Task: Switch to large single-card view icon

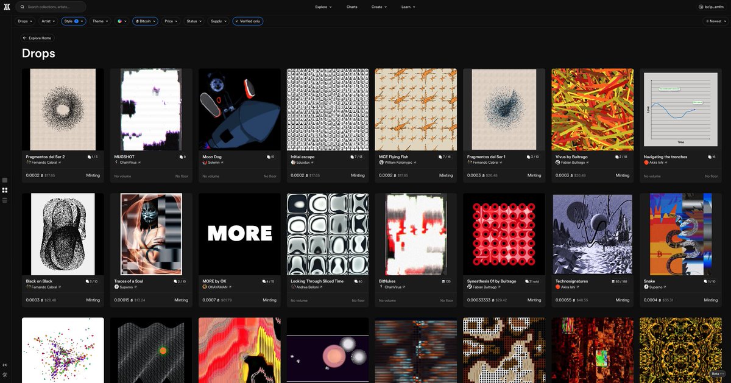Action: 5,180
